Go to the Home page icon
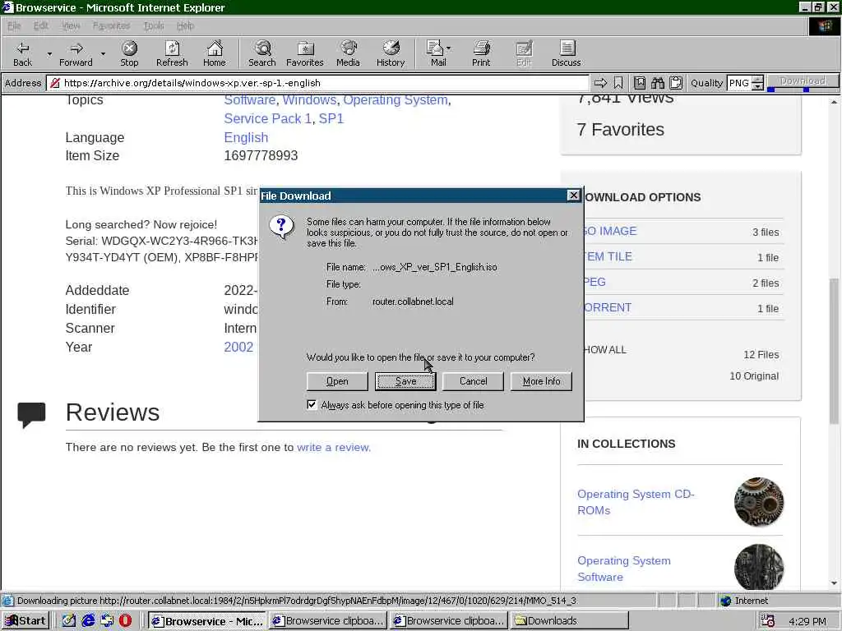 [215, 53]
